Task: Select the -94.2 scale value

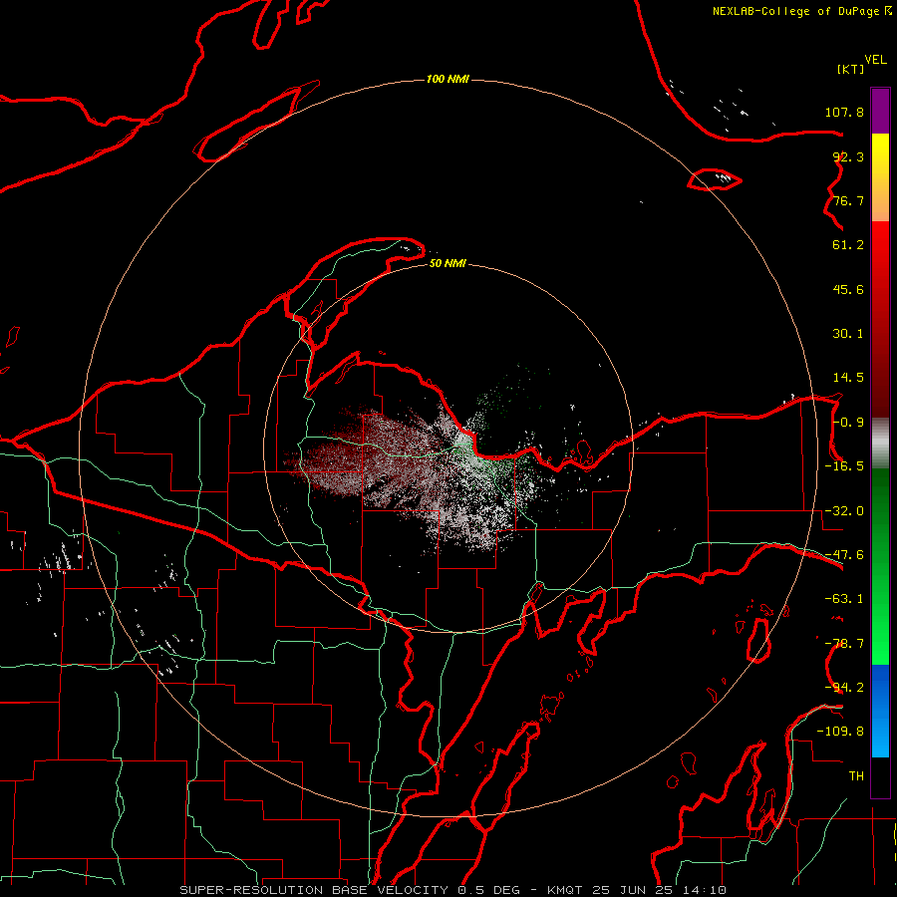Action: 844,688
